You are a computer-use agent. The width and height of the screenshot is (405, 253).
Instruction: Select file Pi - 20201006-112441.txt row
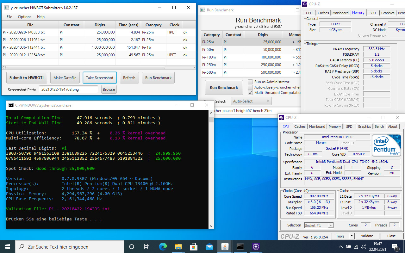tap(98, 47)
